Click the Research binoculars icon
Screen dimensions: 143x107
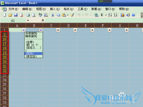46,15
